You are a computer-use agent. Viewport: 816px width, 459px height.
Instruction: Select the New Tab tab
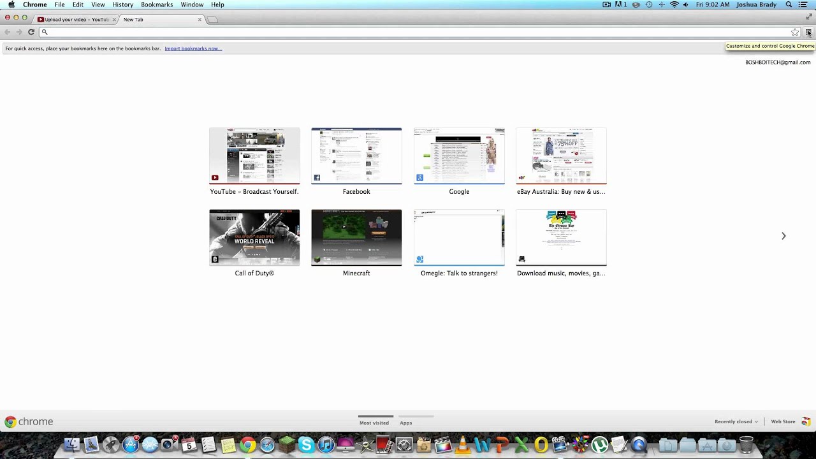[161, 20]
